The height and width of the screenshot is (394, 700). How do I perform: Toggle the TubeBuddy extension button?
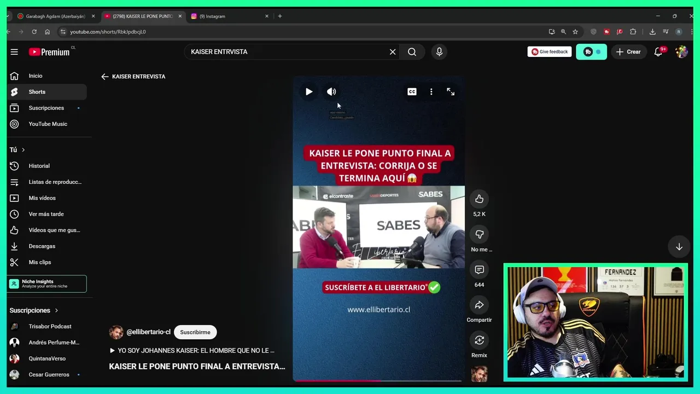click(x=591, y=51)
